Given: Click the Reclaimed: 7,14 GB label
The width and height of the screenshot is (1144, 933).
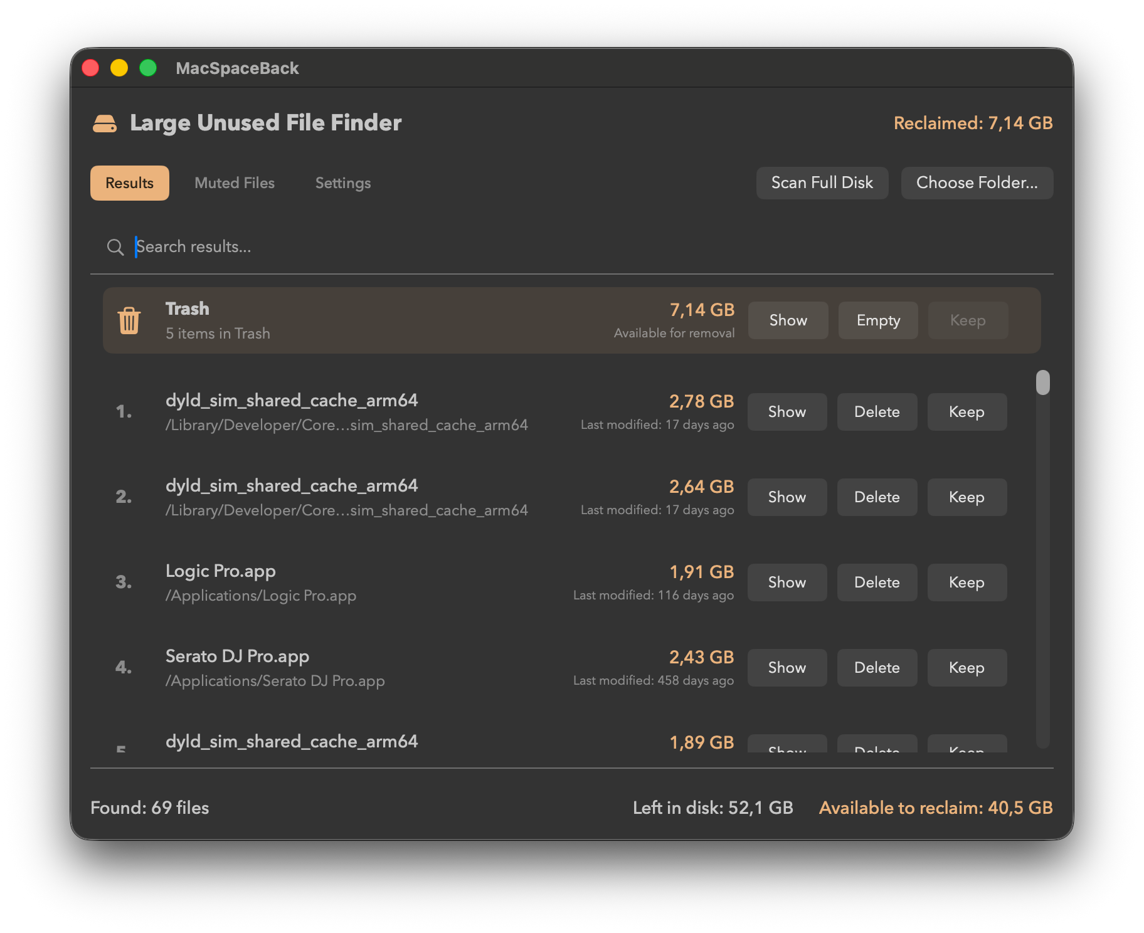Looking at the screenshot, I should (x=973, y=123).
